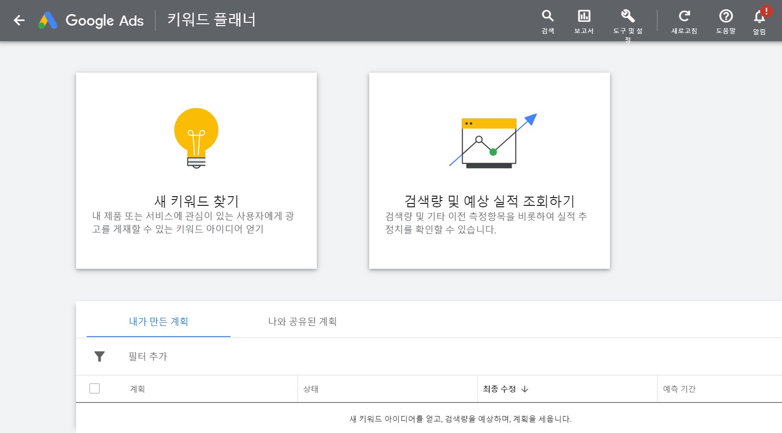Go back using the left arrow icon
This screenshot has width=782, height=433.
(19, 20)
